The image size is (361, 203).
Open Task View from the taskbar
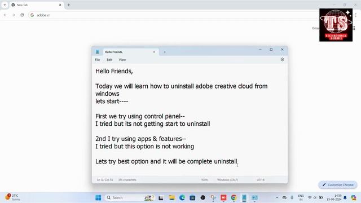tap(161, 197)
